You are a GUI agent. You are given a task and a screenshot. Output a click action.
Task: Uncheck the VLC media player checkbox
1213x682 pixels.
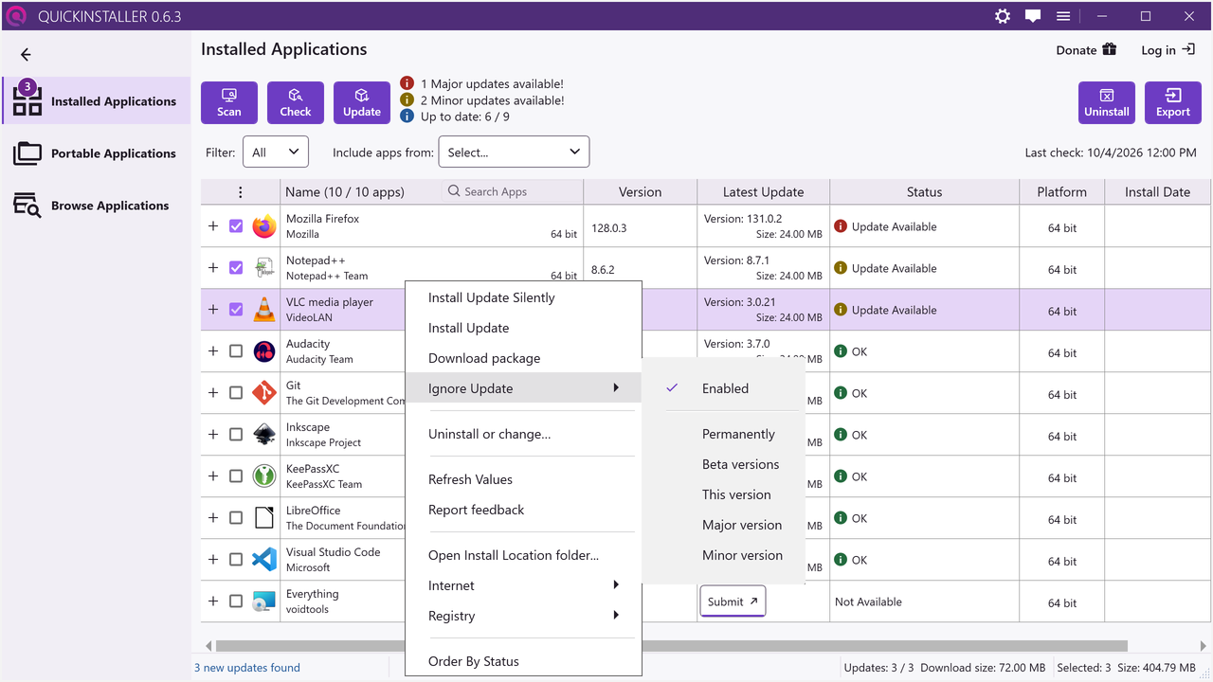[x=236, y=310]
